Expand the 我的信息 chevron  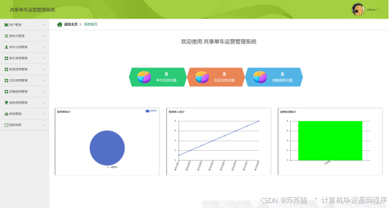point(43,125)
